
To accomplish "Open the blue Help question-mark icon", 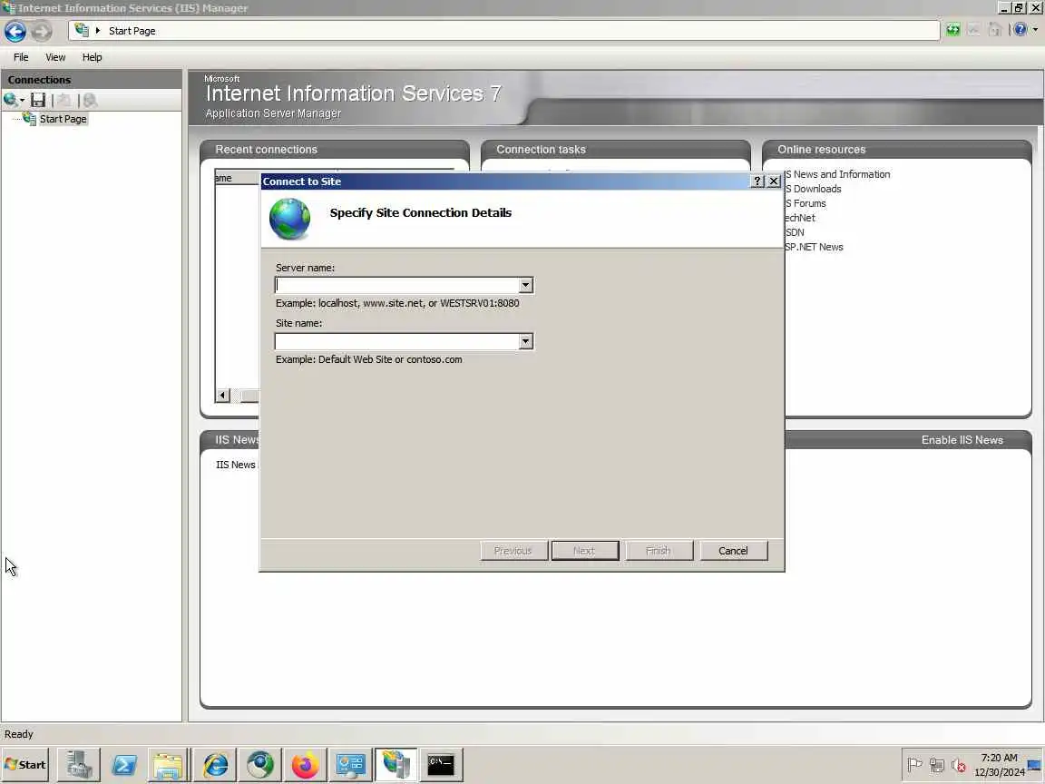I will (1021, 30).
